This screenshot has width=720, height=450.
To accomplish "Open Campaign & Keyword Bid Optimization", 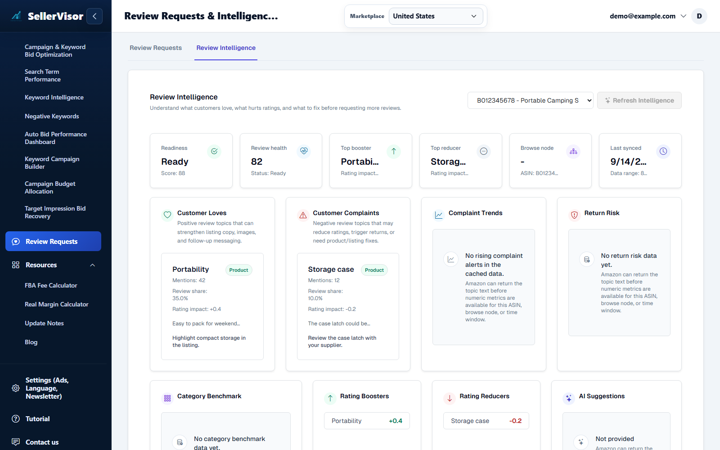I will (55, 51).
